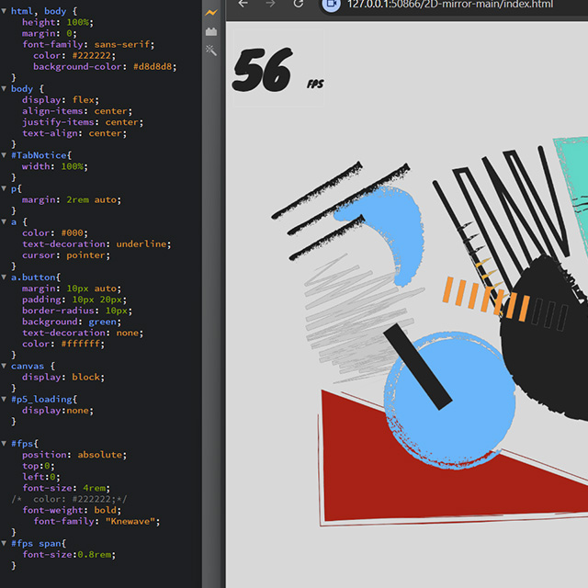
Task: Click the 'font-size: 4rem;' line
Action: coord(66,488)
